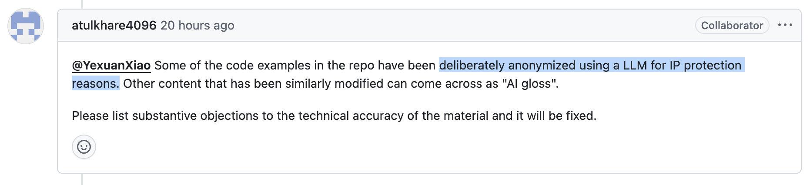Click the highlighted word "reasons."

tap(95, 83)
